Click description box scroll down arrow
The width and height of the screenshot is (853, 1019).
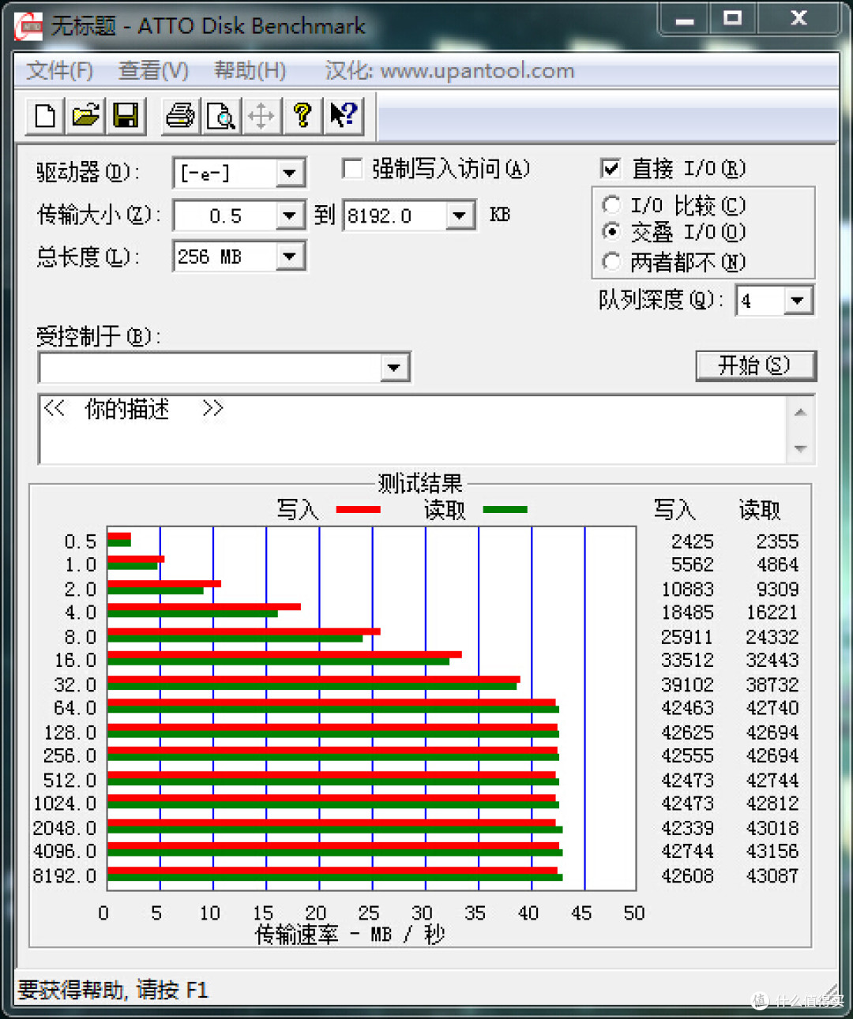[801, 449]
